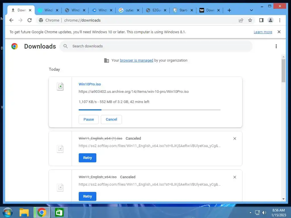This screenshot has height=218, width=291.
Task: Dismiss the Windows 10 update notice
Action: (x=279, y=32)
